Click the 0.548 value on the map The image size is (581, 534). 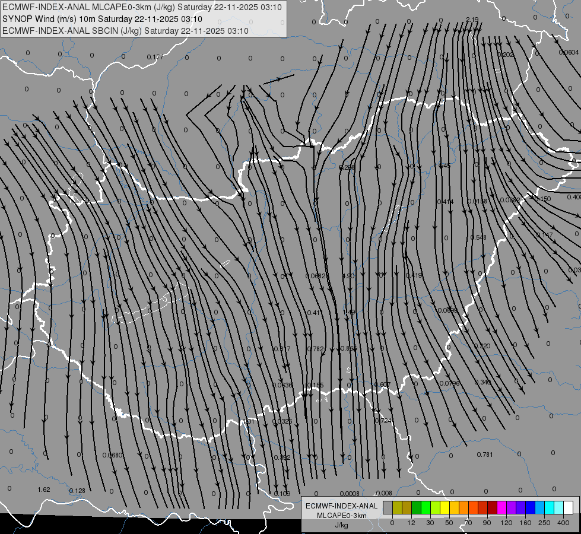tap(478, 237)
